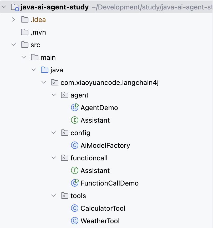
Task: Open the AgentDemo class name
Action: (99, 108)
